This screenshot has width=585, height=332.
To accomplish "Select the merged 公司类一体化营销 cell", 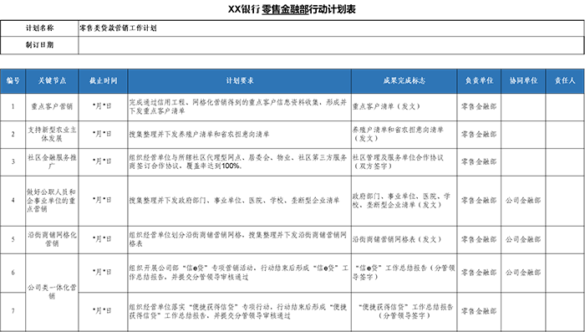I will (52, 292).
